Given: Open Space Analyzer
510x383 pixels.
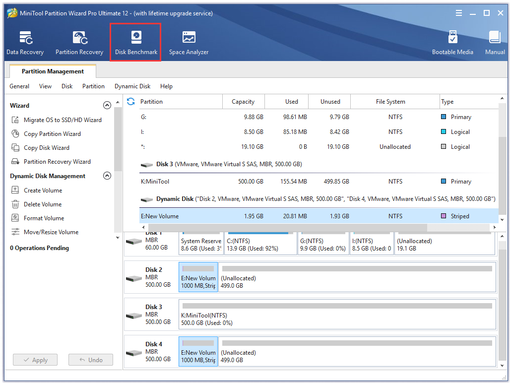Looking at the screenshot, I should pos(189,43).
